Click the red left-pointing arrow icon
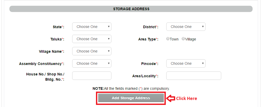 pyautogui.click(x=170, y=98)
